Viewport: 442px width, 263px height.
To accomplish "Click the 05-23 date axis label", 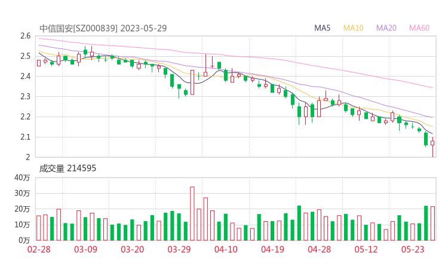I will tap(413, 249).
